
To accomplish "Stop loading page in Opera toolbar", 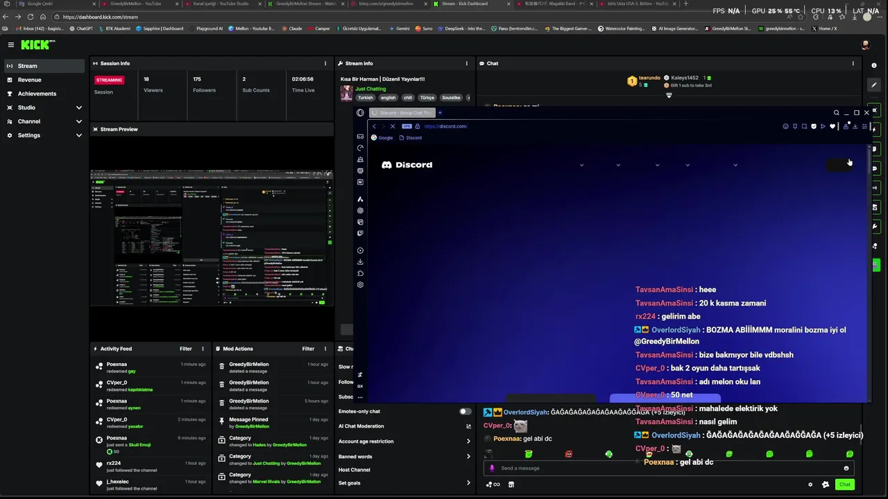I will 393,126.
